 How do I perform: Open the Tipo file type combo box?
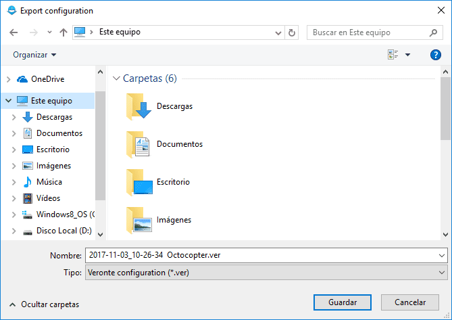(x=266, y=273)
